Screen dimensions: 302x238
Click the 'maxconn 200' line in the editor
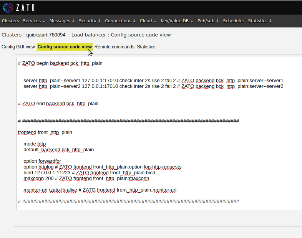pyautogui.click(x=86, y=178)
